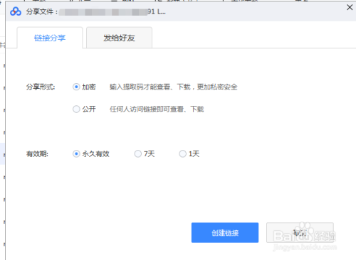Image resolution: width=356 pixels, height=260 pixels.
Task: Close the share file dialog
Action: coord(350,7)
